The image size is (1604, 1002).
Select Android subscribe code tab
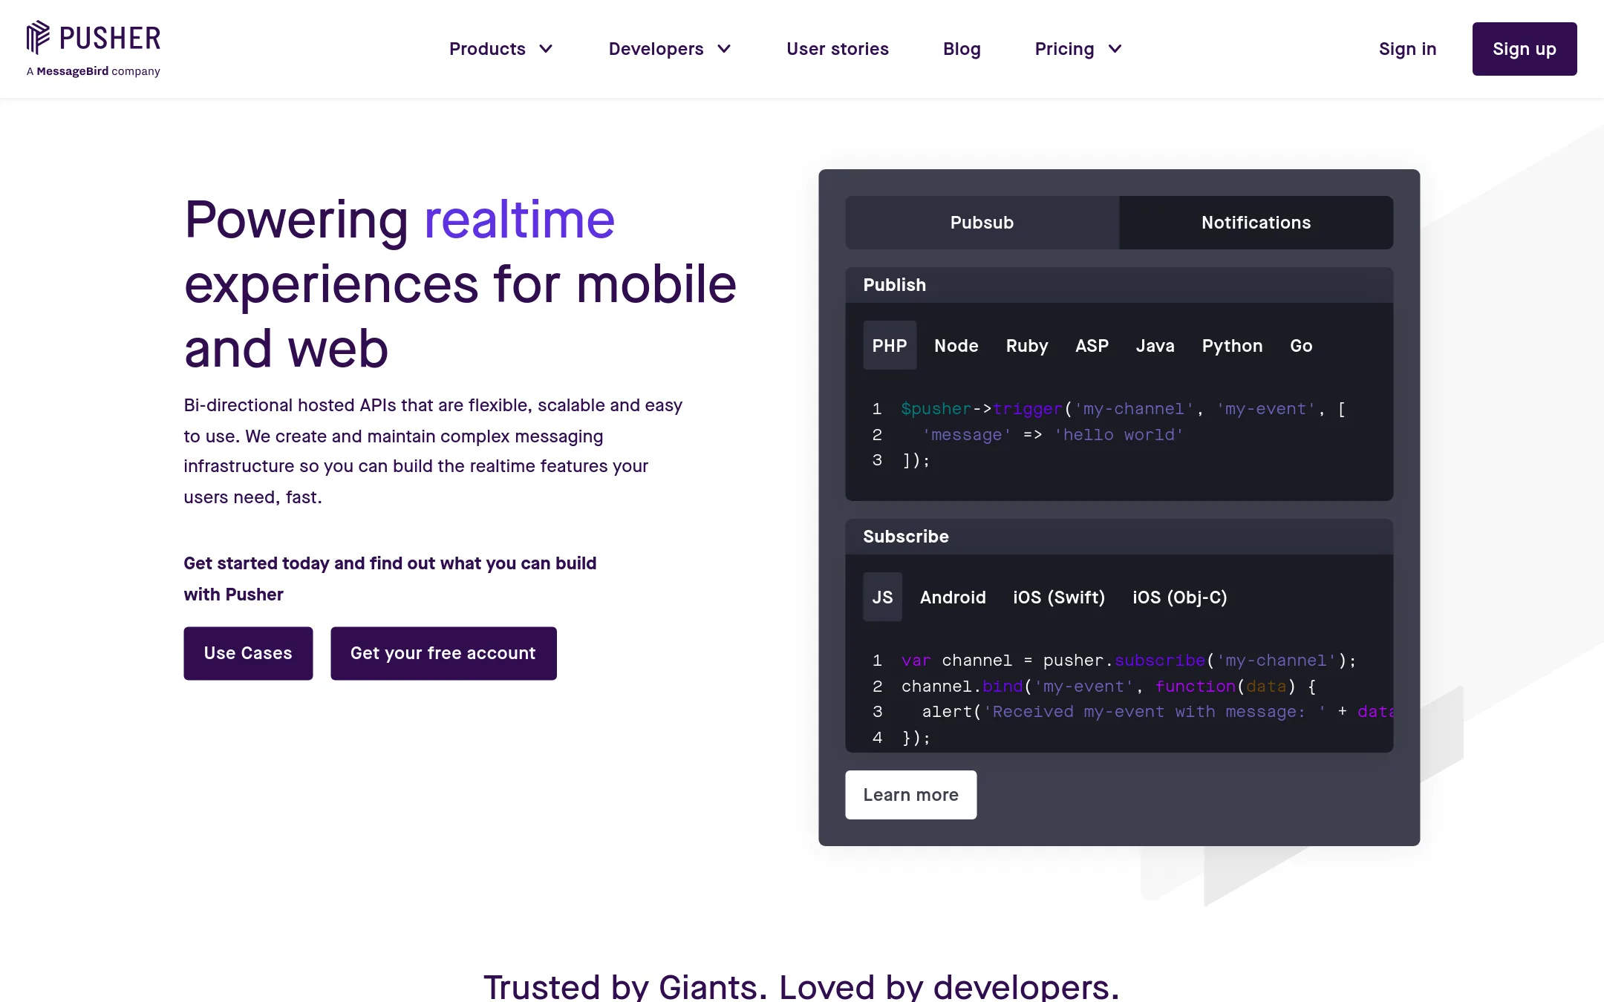[x=953, y=597]
